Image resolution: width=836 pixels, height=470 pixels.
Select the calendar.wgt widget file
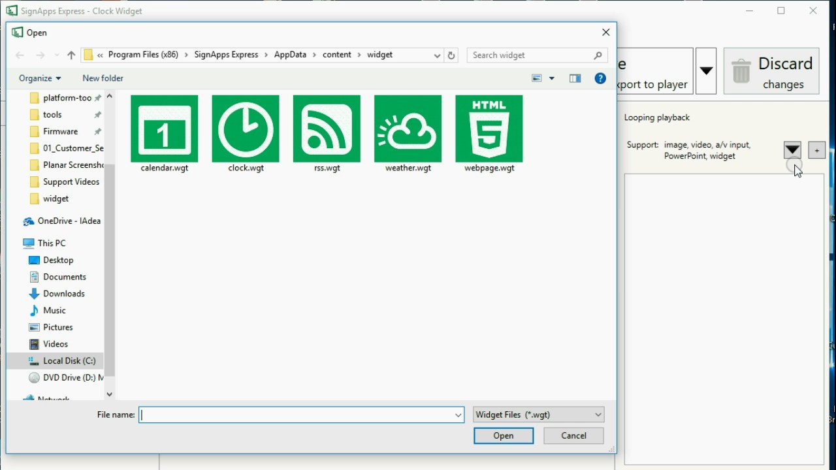(x=165, y=134)
